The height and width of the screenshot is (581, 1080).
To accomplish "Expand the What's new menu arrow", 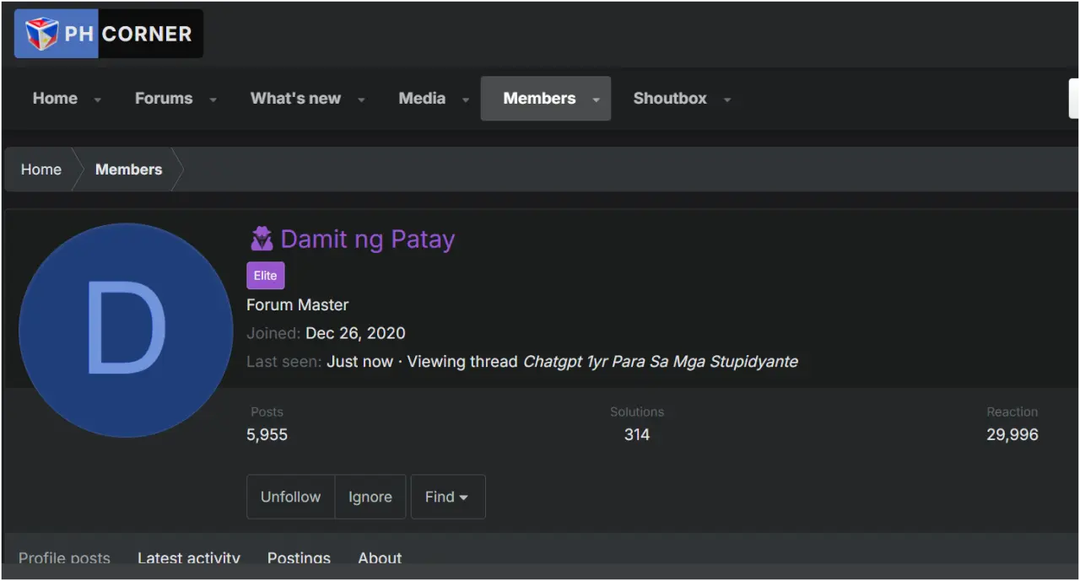I will tap(361, 100).
